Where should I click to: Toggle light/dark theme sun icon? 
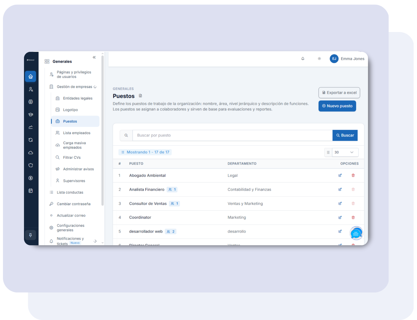(319, 59)
